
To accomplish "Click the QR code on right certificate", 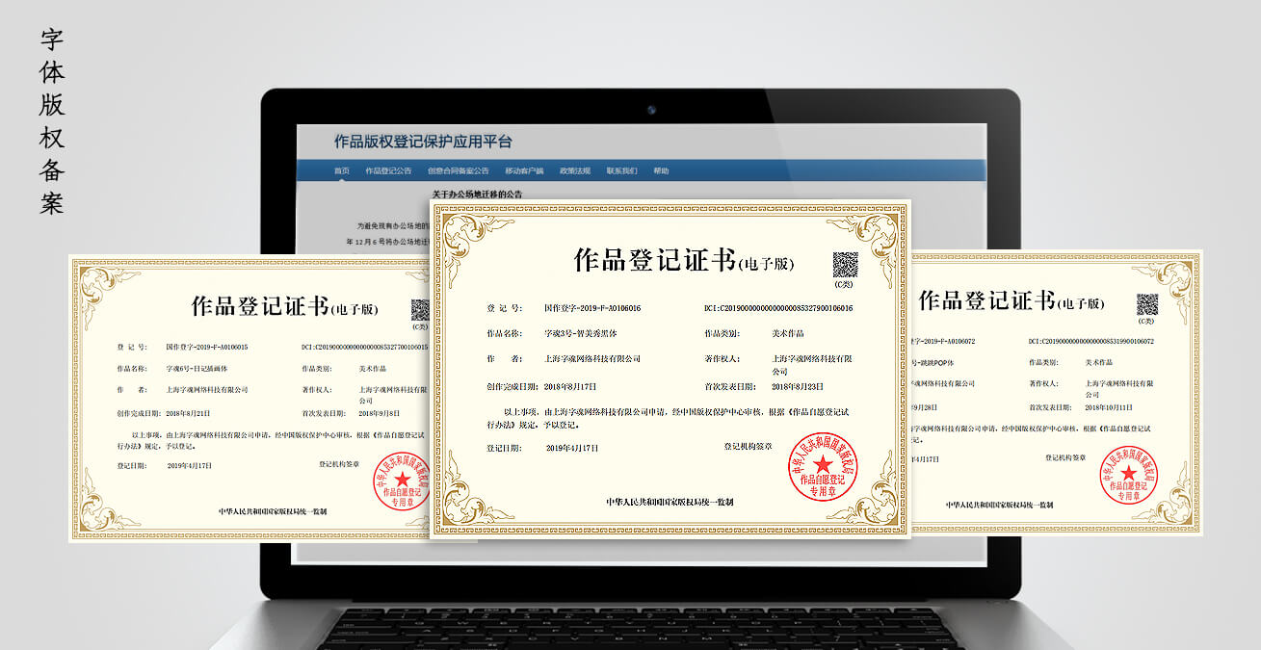I will click(x=1146, y=304).
